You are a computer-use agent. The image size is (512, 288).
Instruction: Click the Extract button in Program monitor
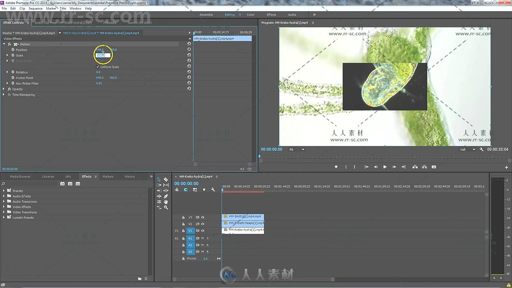pos(424,167)
